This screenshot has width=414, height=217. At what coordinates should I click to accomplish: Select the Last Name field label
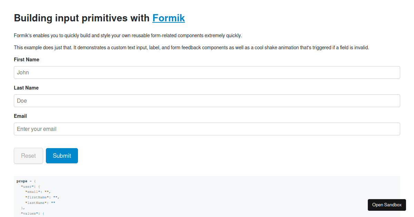26,88
